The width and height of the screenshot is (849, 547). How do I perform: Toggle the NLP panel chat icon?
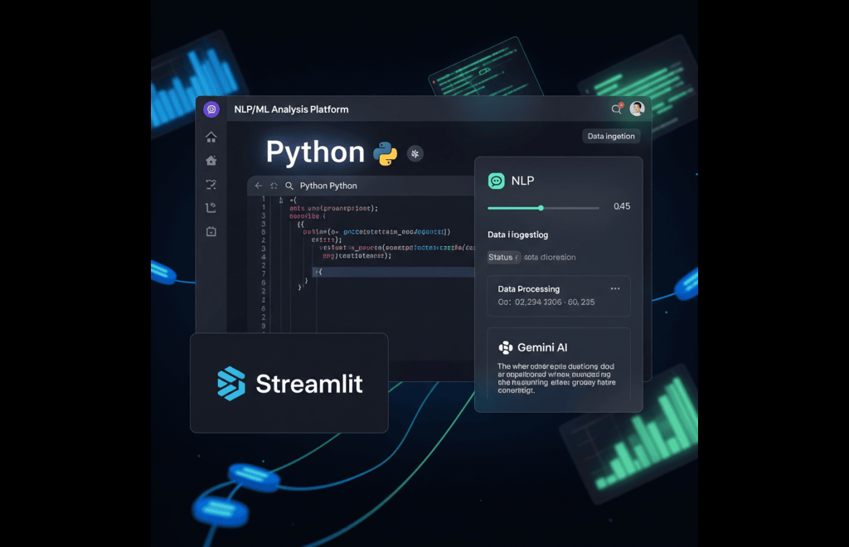[496, 180]
